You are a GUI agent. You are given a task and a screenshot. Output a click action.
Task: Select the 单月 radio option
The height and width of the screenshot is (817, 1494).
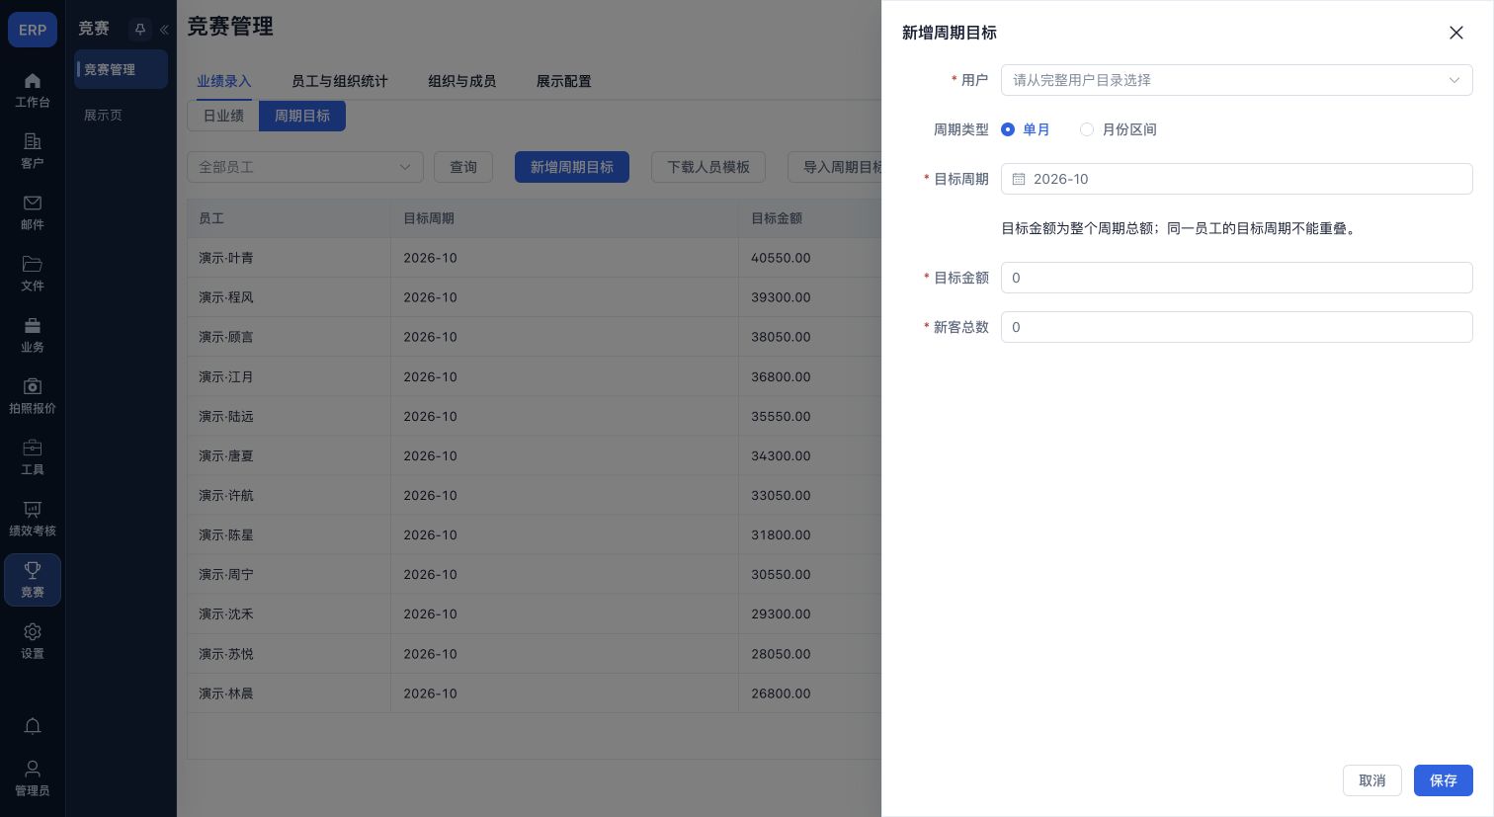(1025, 129)
